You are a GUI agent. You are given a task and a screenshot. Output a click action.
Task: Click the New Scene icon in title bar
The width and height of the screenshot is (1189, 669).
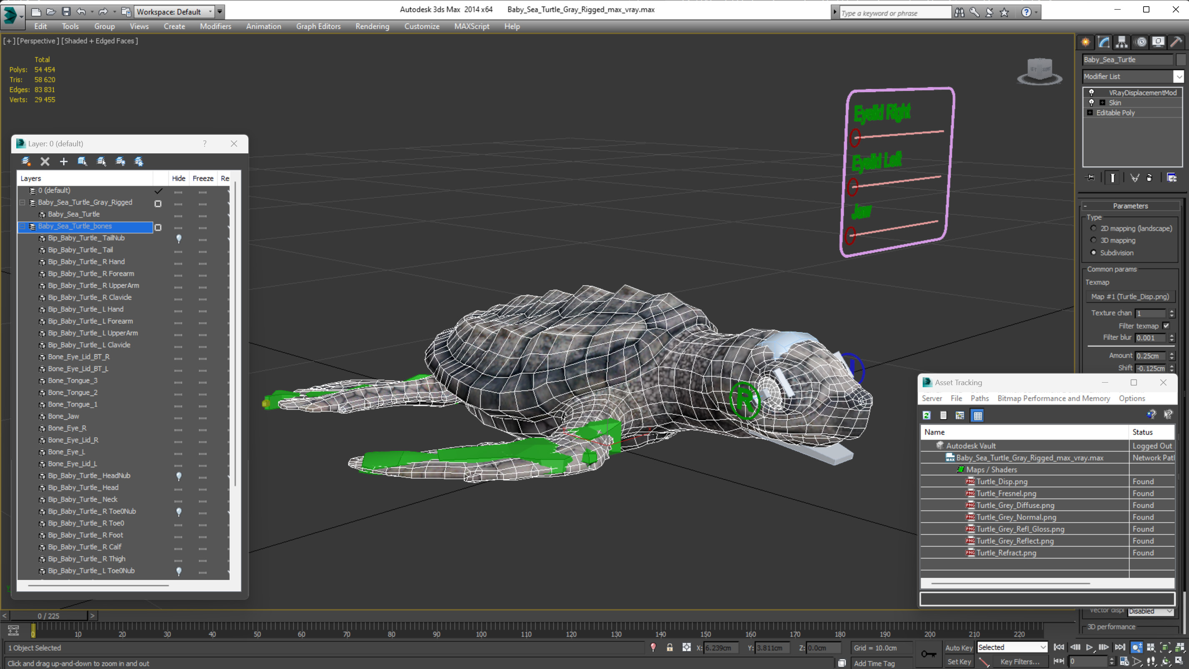point(36,12)
